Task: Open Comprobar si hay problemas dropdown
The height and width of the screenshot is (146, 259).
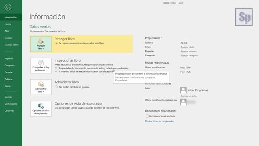Action: [41, 66]
